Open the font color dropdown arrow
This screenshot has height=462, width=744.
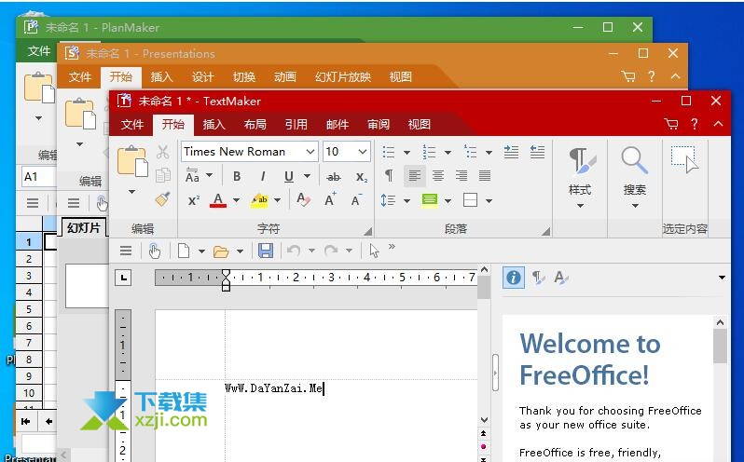[x=236, y=200]
